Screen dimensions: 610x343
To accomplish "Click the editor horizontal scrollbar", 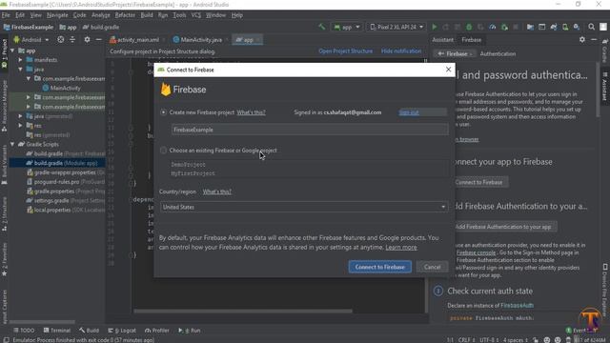I will [x=243, y=311].
